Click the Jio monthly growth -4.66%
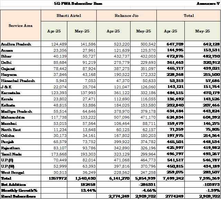 tap(149, 191)
